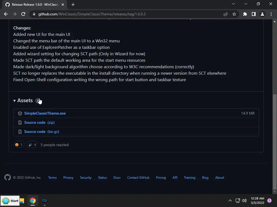The height and width of the screenshot is (207, 277).
Task: Open the volume control in tray
Action: [x=244, y=201]
